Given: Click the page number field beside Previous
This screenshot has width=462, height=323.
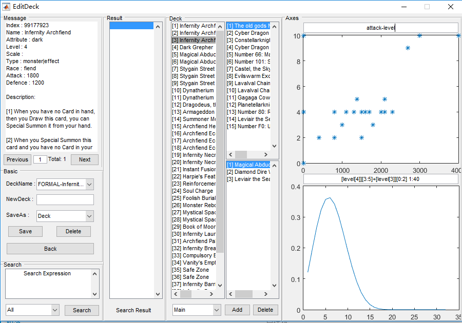Looking at the screenshot, I should click(40, 159).
